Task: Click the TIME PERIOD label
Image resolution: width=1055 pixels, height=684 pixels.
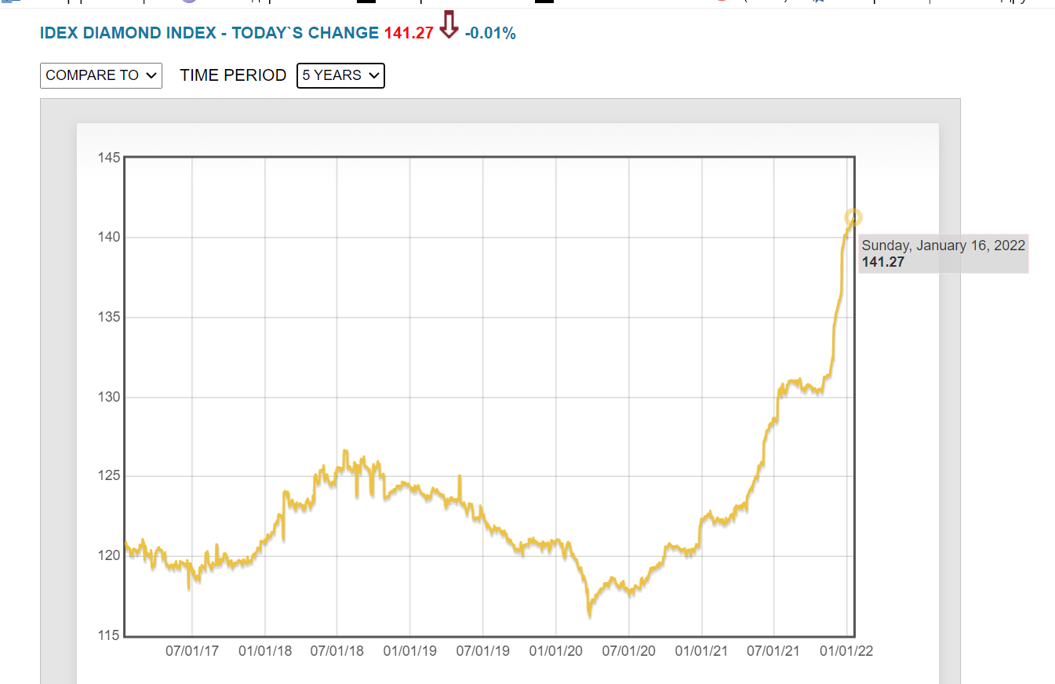Action: (233, 75)
